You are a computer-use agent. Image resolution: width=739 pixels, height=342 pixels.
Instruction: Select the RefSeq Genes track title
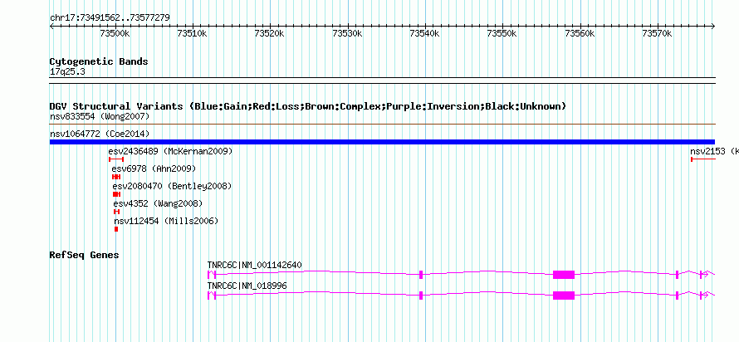(84, 256)
